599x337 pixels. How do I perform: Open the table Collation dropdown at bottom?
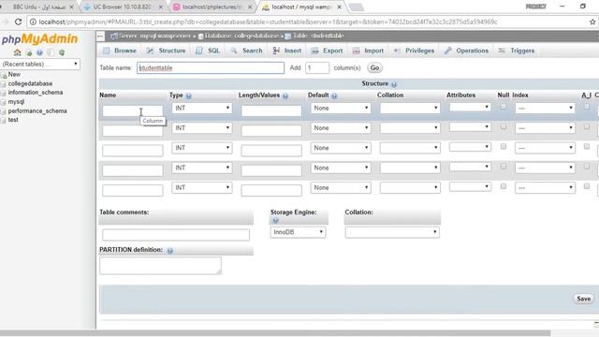click(392, 232)
